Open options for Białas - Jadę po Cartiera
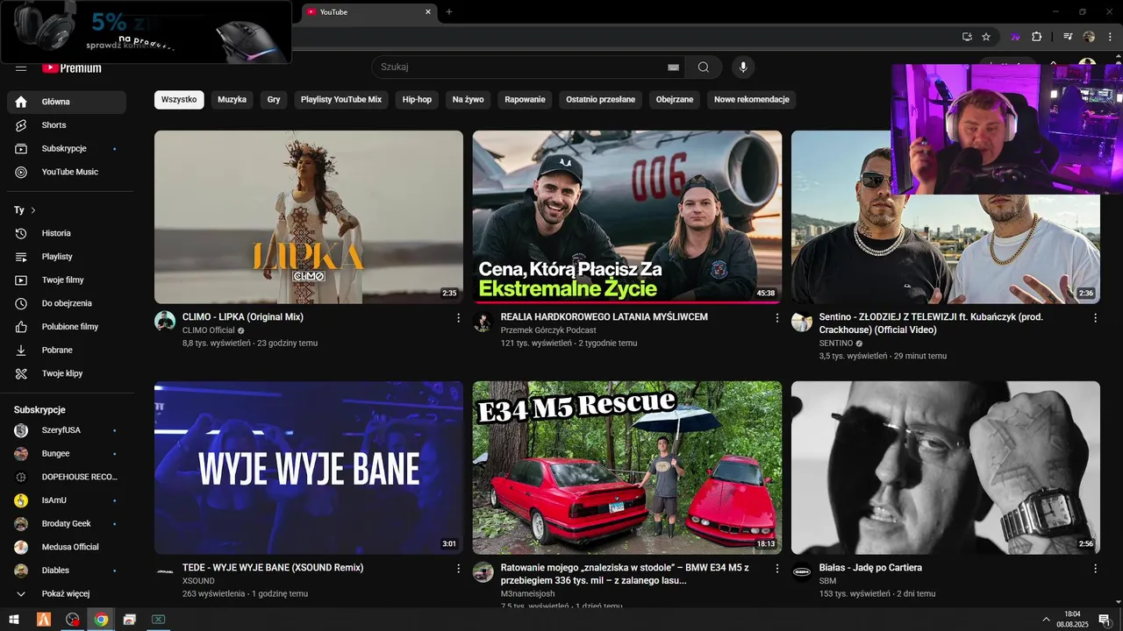 pos(1095,569)
